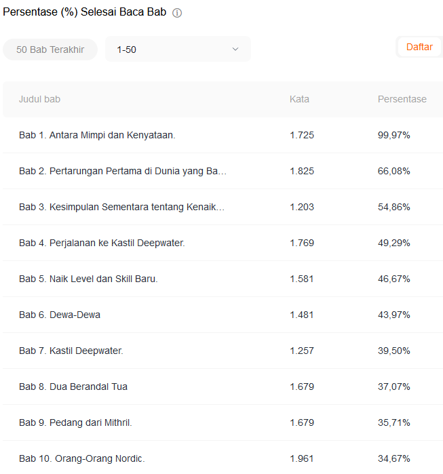Select Bab 2. Pertarungan Pertama row title
The width and height of the screenshot is (443, 474).
pyautogui.click(x=123, y=171)
